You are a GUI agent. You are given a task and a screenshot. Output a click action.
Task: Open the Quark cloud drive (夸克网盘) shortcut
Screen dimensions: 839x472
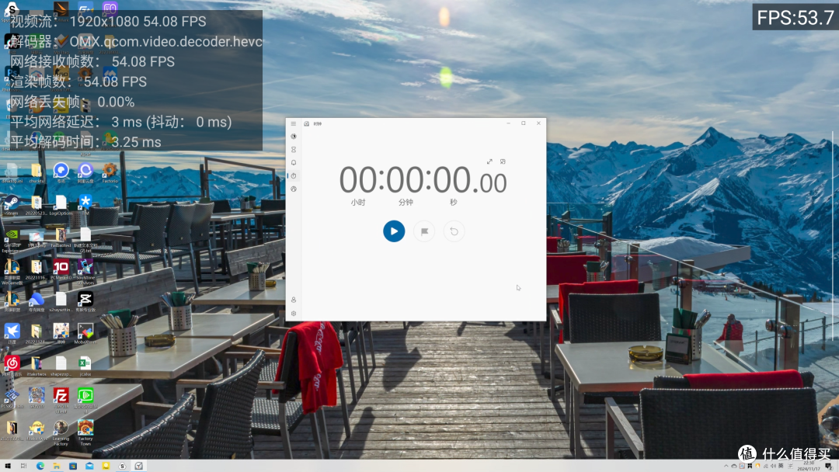[36, 301]
